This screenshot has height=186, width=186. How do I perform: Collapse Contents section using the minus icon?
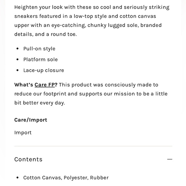pyautogui.click(x=170, y=159)
